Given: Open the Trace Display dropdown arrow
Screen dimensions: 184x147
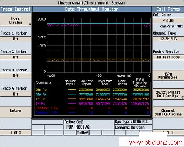Looking at the screenshot, I should (30, 24).
